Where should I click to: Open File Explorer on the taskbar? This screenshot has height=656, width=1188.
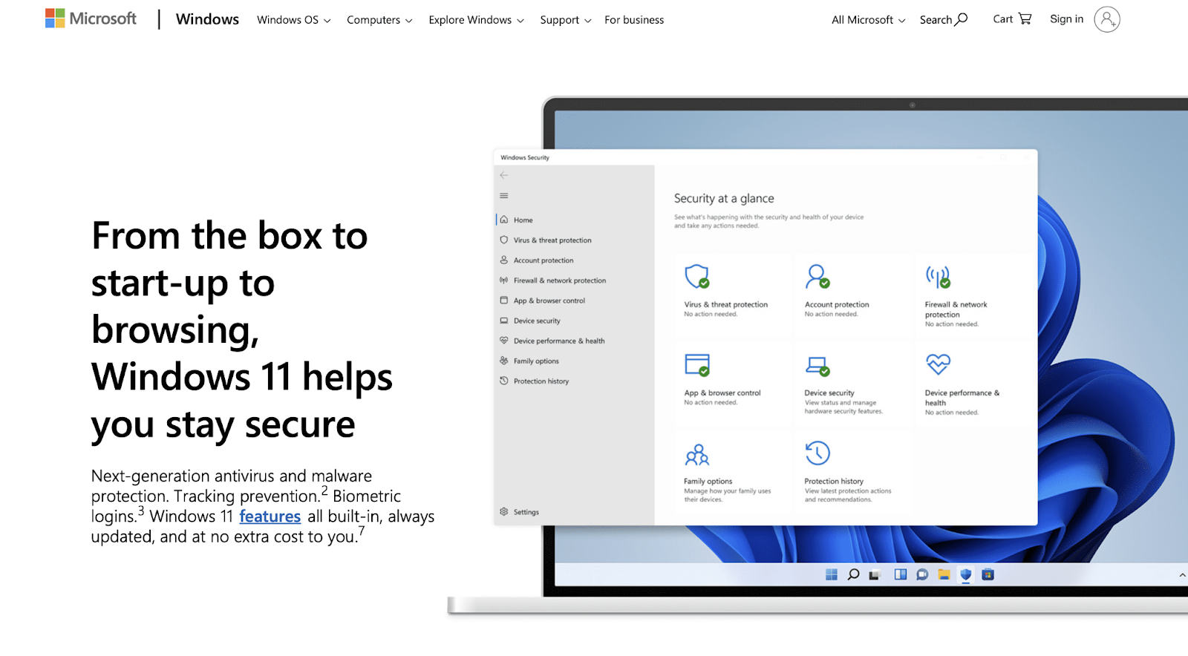[944, 574]
